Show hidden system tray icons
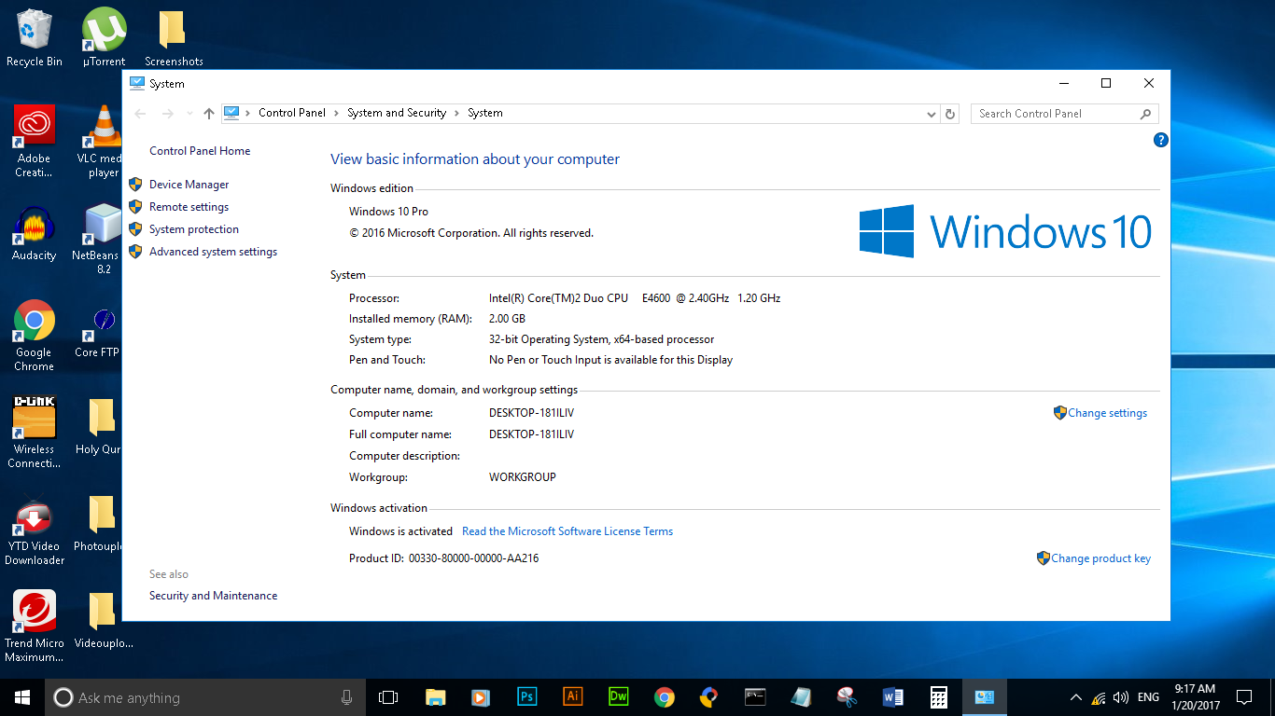The height and width of the screenshot is (716, 1275). pyautogui.click(x=1075, y=697)
